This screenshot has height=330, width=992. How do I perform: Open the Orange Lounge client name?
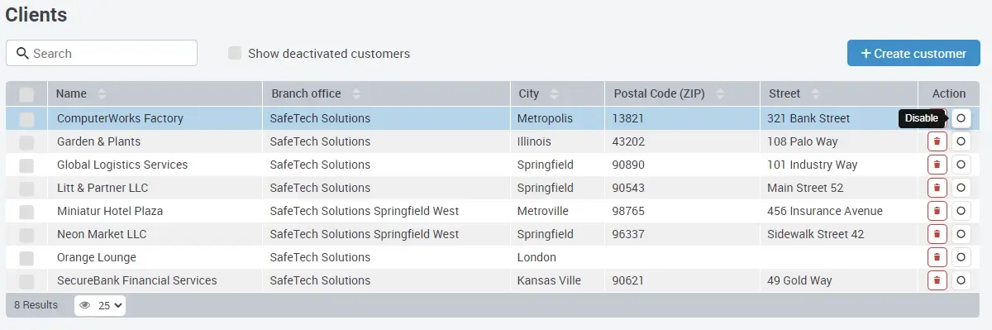click(97, 257)
